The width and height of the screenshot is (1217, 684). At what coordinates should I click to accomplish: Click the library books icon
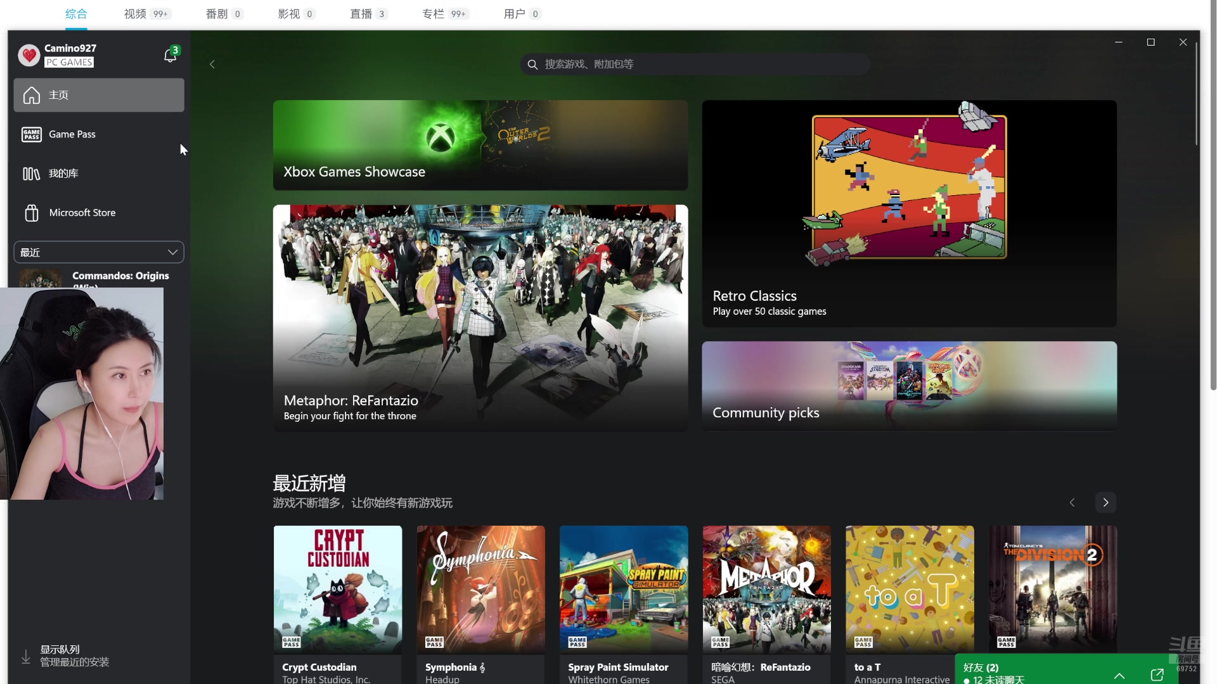(x=31, y=174)
